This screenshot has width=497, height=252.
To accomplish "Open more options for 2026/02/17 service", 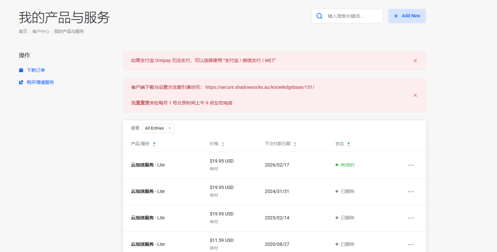I will [411, 165].
